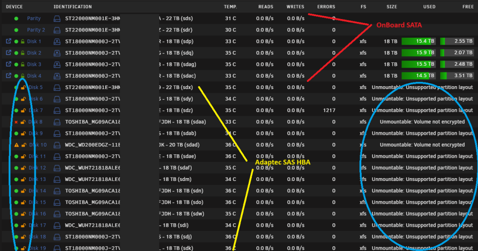Screen dimensions: 478x251
Task: Open the browse icon for Disk 3
Action: coord(9,64)
